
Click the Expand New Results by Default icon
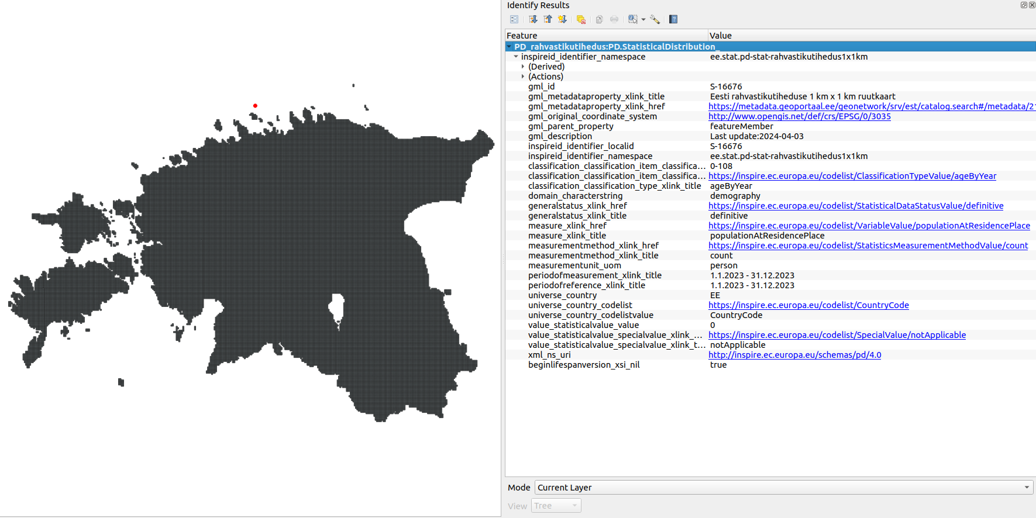(x=562, y=19)
